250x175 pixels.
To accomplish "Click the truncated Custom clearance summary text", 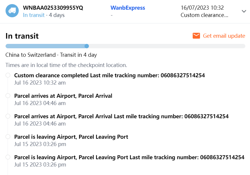I will pos(204,15).
